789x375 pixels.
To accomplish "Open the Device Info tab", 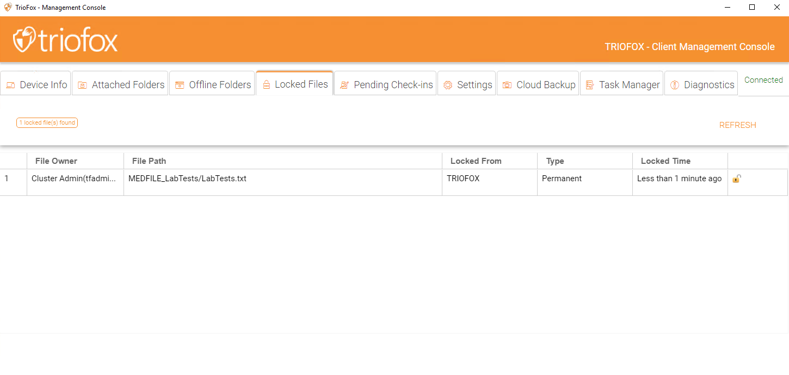I will coord(36,84).
